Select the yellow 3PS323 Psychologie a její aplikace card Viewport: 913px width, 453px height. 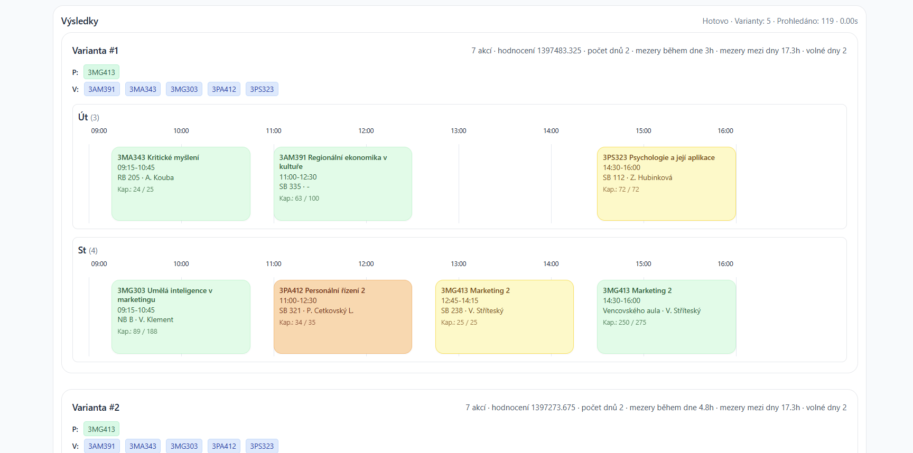[x=666, y=183]
